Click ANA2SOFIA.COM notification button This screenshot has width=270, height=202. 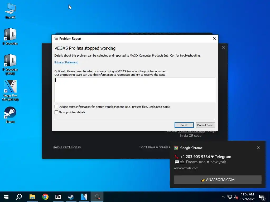point(218,180)
